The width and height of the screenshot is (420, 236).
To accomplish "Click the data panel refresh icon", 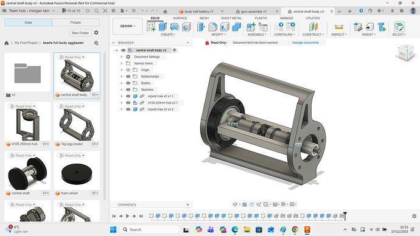I will point(88,11).
